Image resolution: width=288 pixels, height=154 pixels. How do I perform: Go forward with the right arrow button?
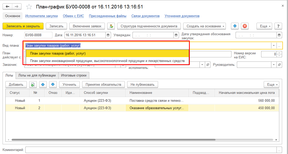(x=17, y=7)
